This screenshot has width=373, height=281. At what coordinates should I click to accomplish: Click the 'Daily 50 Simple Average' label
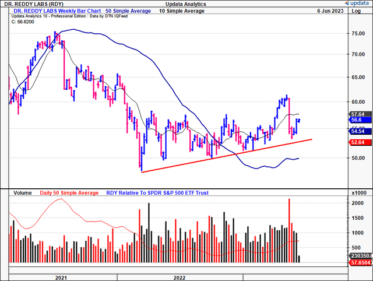69,193
